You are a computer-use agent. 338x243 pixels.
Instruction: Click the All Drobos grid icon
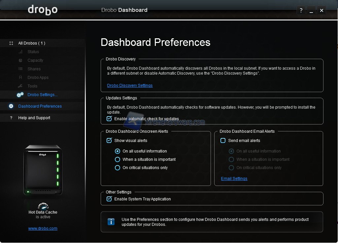11,43
